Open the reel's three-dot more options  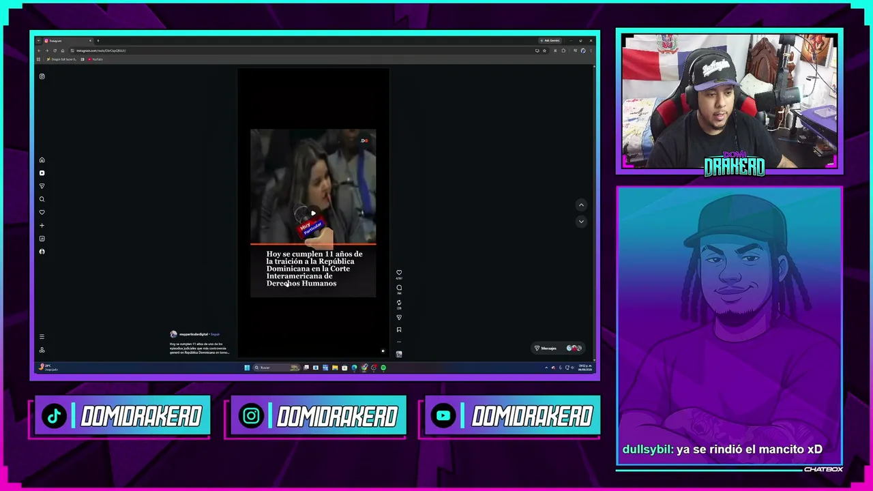pyautogui.click(x=399, y=342)
